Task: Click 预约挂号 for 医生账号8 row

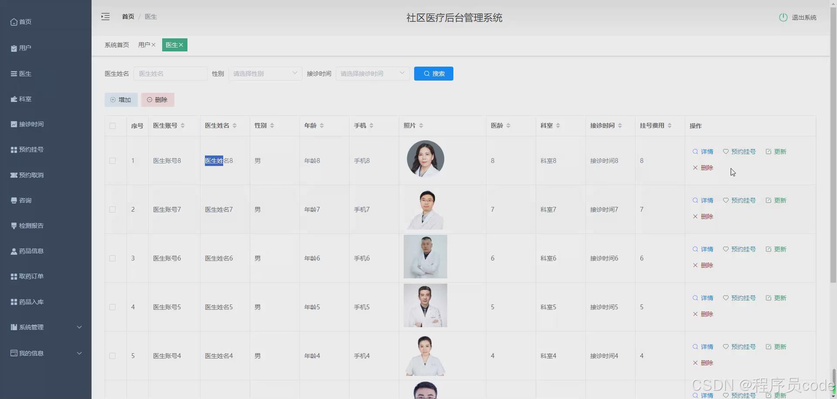Action: pos(739,152)
